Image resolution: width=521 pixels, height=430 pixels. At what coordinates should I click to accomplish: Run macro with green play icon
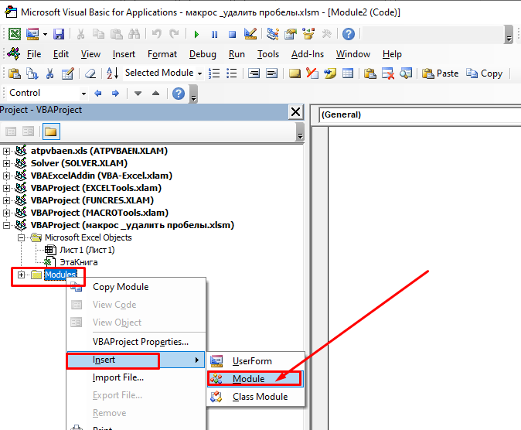[196, 34]
